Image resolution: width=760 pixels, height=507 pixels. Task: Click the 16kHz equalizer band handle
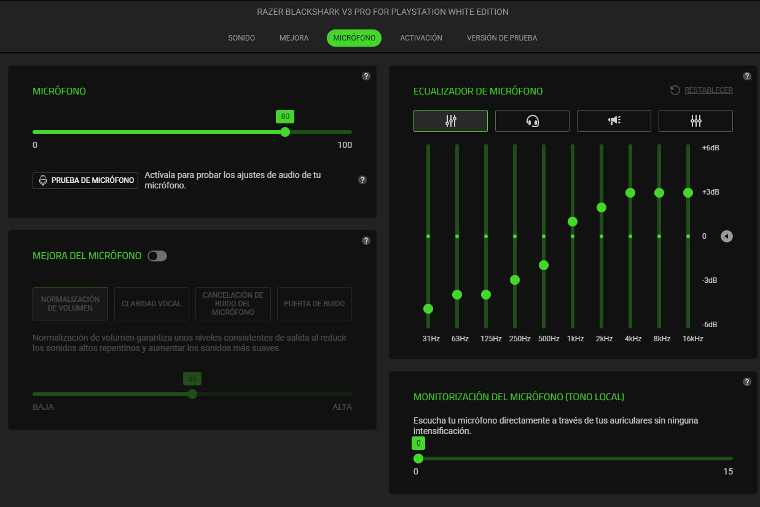tap(688, 193)
